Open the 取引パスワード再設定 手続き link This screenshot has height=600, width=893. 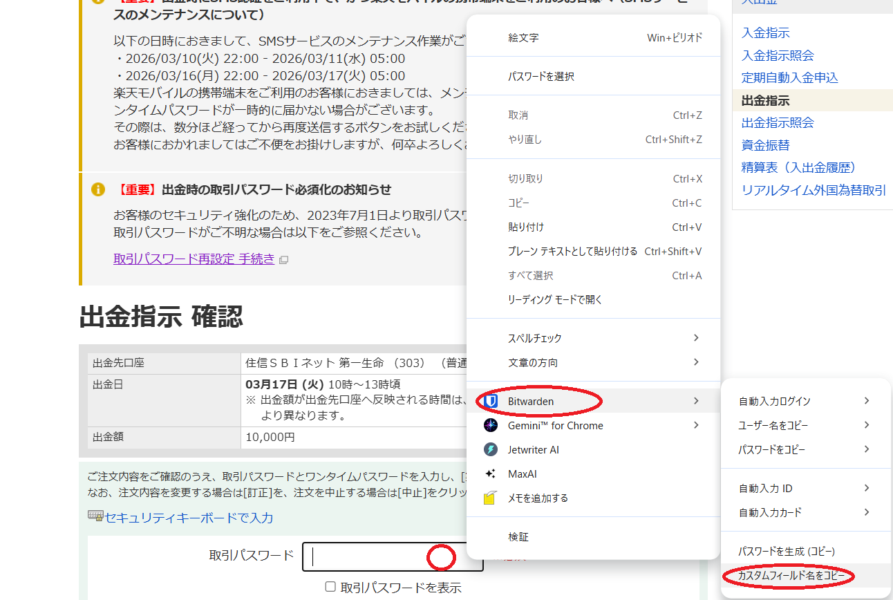click(x=194, y=259)
